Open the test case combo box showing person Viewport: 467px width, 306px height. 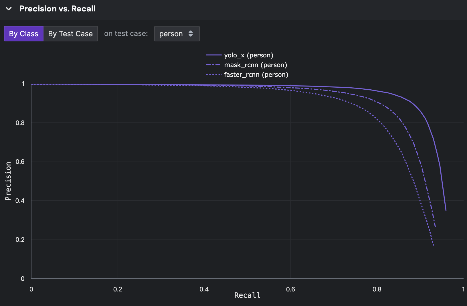point(177,34)
